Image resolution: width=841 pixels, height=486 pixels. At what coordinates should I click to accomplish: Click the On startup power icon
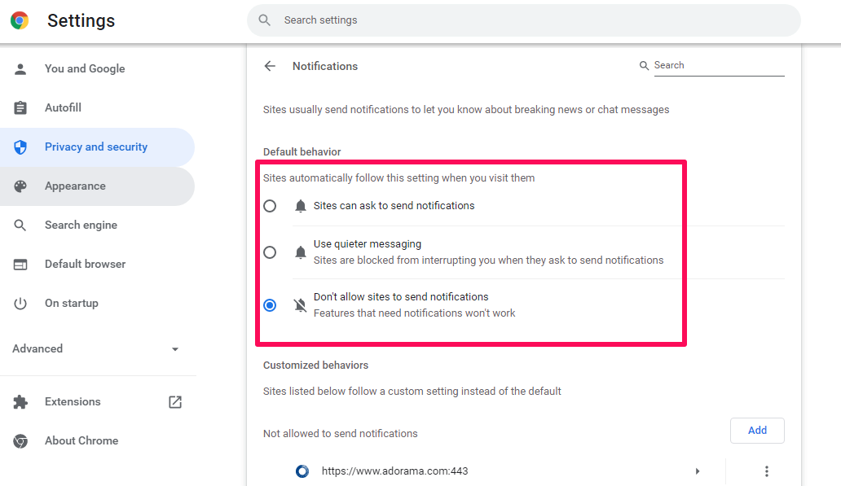(x=20, y=304)
